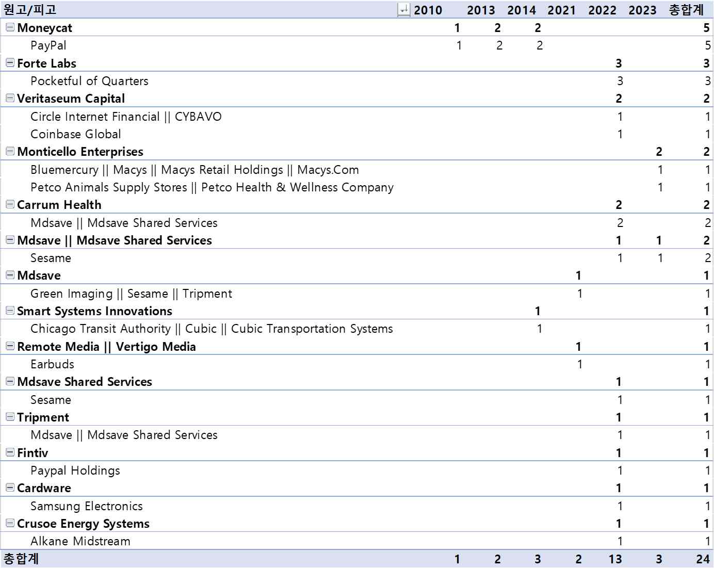This screenshot has height=568, width=714.
Task: Collapse the Veritaseum Capital group
Action: (10, 98)
